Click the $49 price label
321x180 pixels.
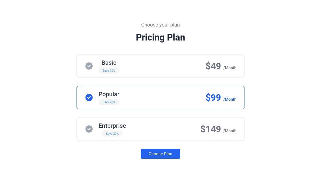[213, 66]
